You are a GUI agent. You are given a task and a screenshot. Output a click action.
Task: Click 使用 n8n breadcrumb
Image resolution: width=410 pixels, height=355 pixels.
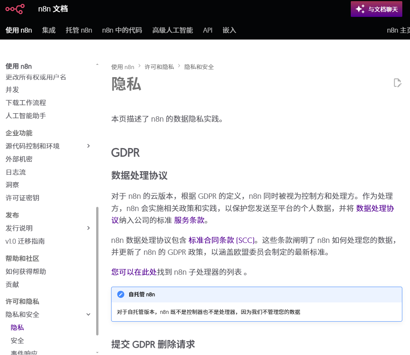(x=123, y=67)
